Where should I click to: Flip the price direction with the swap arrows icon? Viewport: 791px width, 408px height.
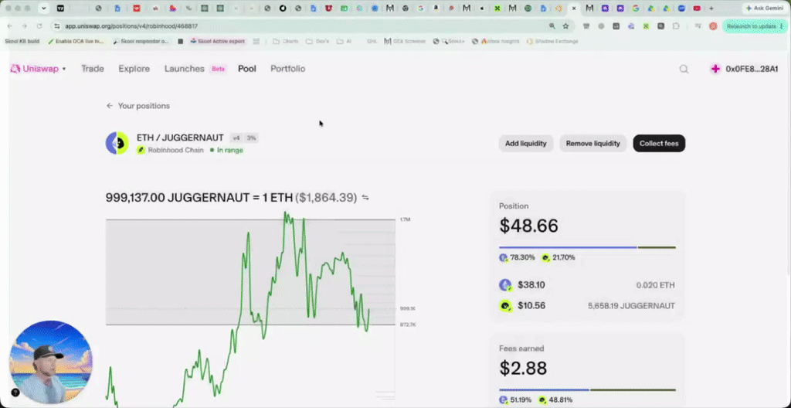tap(365, 198)
